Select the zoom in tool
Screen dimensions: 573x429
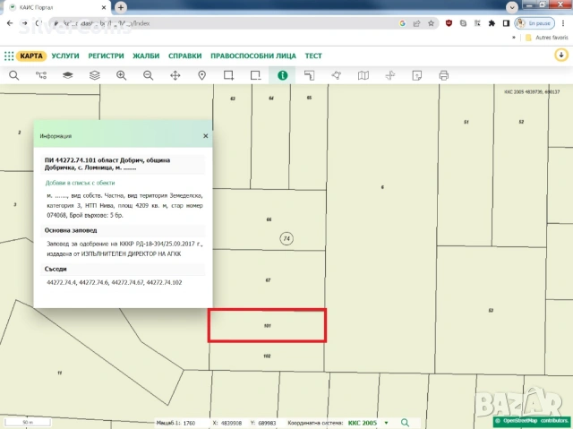pos(122,75)
